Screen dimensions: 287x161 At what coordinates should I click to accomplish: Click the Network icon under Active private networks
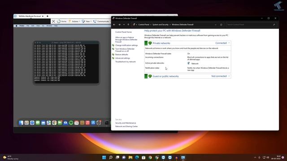[189, 64]
